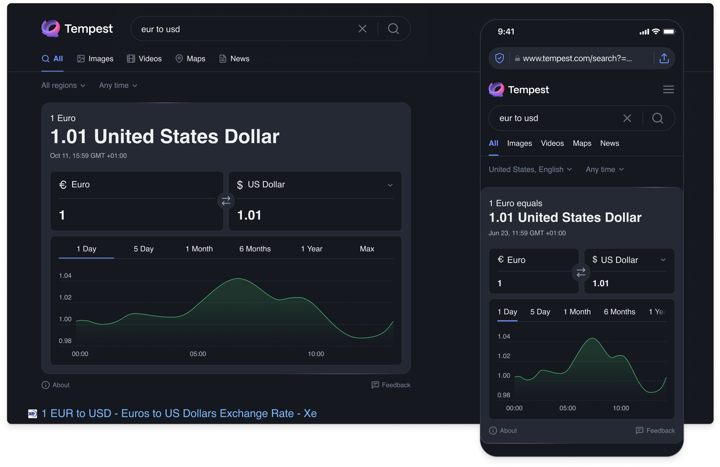The height and width of the screenshot is (467, 720).
Task: Tap the phone Euro amount field showing 1
Action: [x=534, y=283]
